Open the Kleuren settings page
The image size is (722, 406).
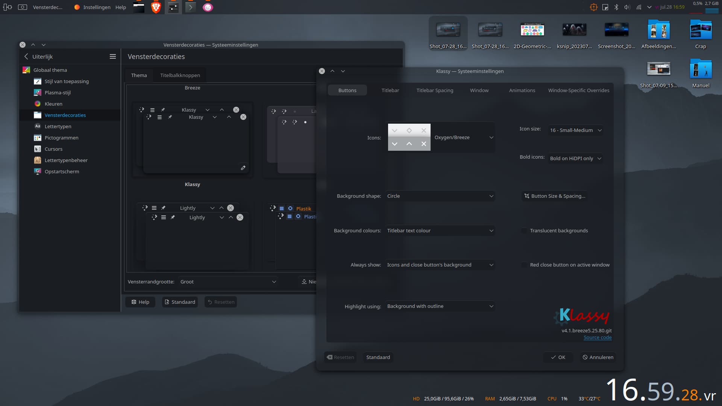[53, 104]
